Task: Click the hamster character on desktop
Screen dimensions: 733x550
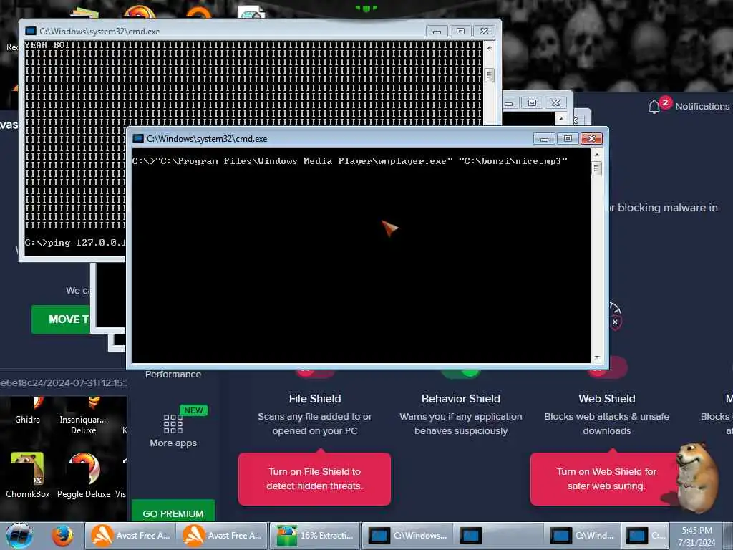Action: 697,477
